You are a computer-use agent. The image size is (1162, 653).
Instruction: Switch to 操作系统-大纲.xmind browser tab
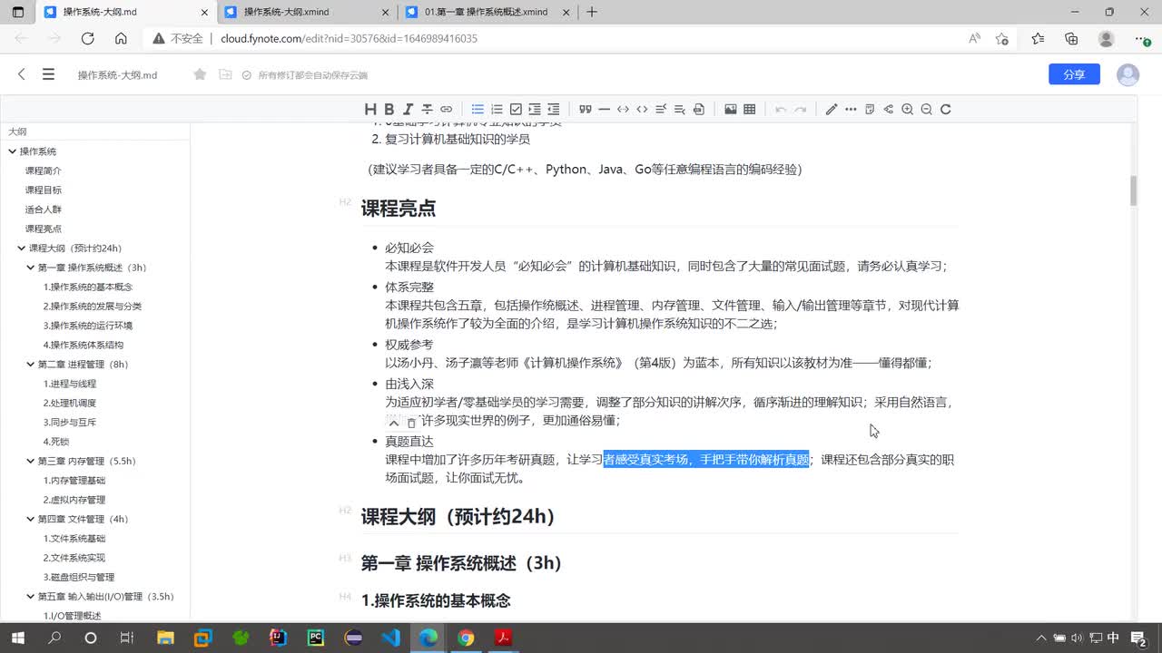307,12
